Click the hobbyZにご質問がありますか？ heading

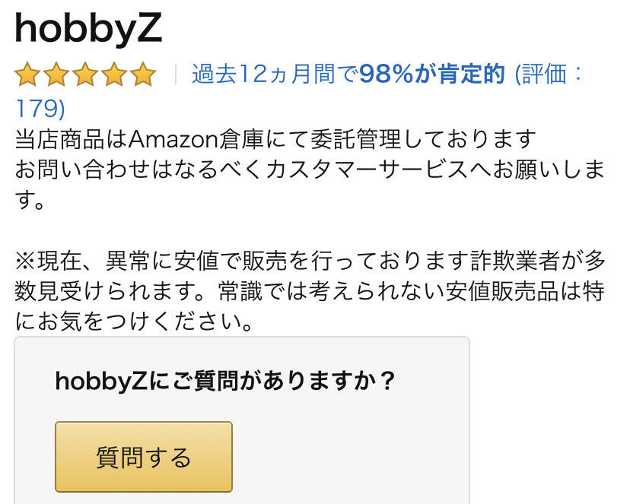[226, 380]
